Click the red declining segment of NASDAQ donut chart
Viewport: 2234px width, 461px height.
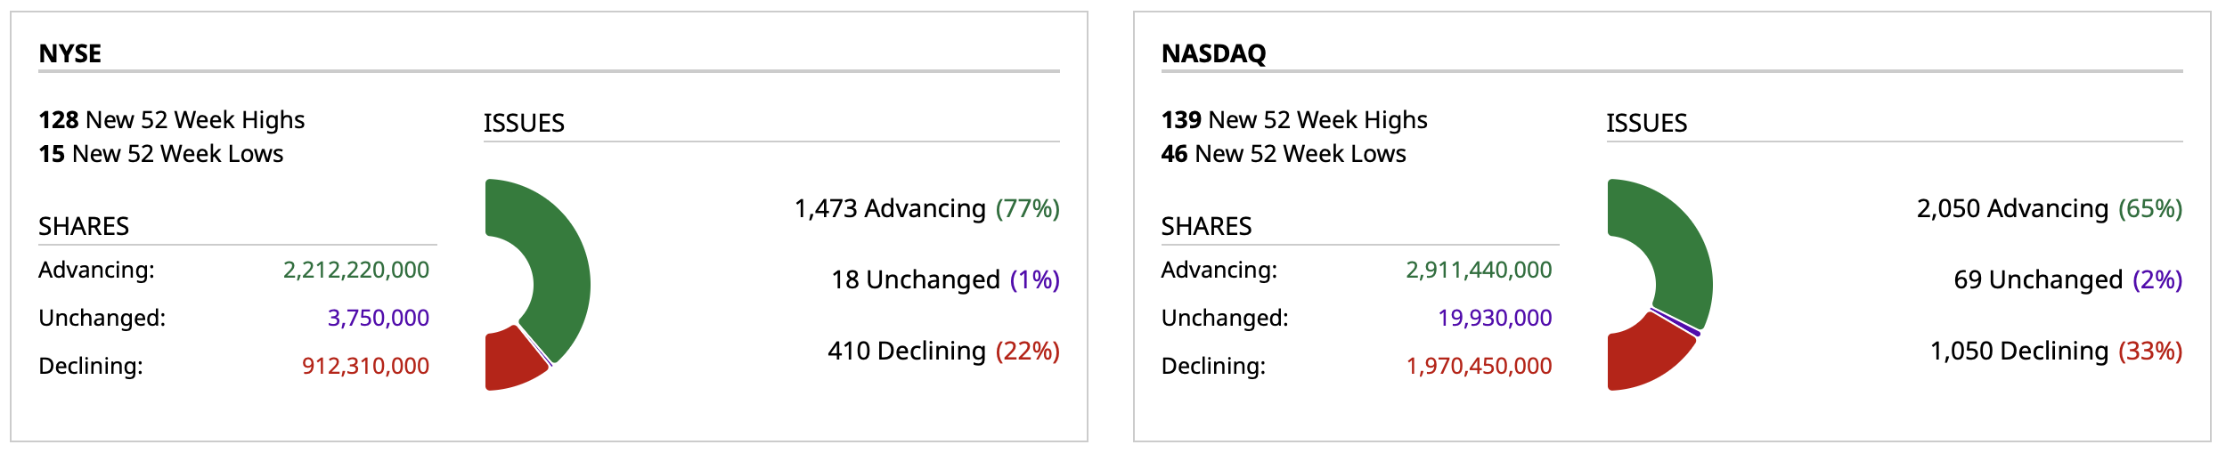(x=1643, y=360)
